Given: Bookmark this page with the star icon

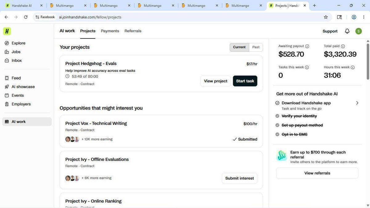Looking at the screenshot, I should [326, 17].
